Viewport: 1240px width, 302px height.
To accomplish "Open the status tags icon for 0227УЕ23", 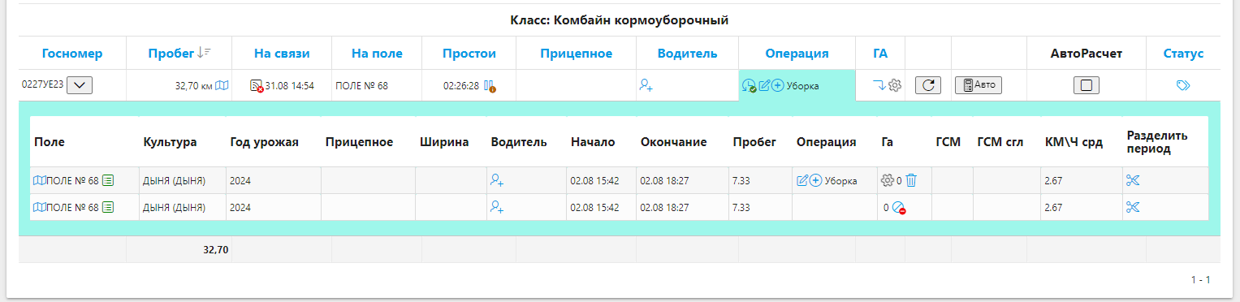I will [x=1183, y=85].
